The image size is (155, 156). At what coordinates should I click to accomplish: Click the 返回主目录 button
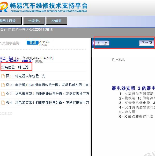(11, 21)
